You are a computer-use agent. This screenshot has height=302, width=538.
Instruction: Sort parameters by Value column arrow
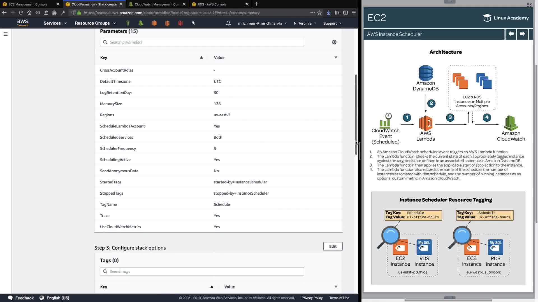click(x=336, y=58)
